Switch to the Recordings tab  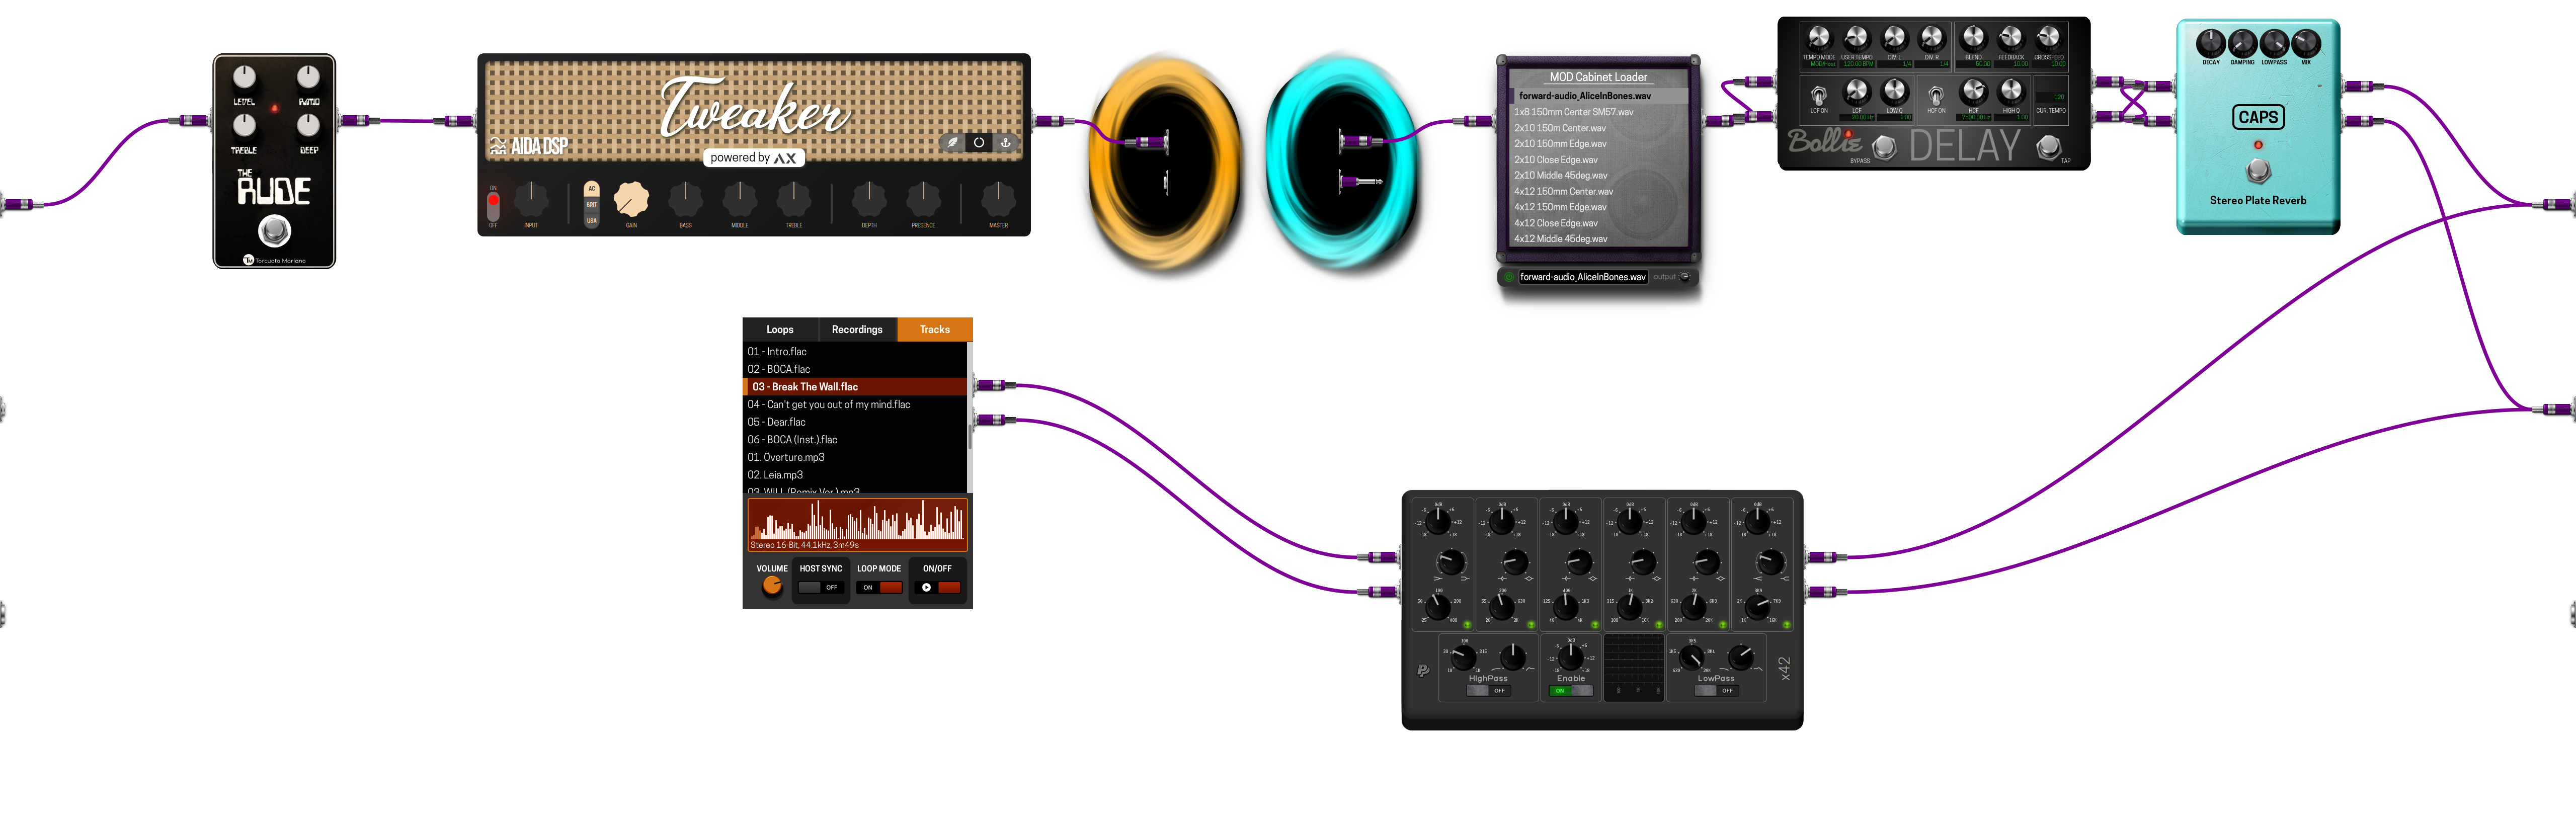(857, 329)
